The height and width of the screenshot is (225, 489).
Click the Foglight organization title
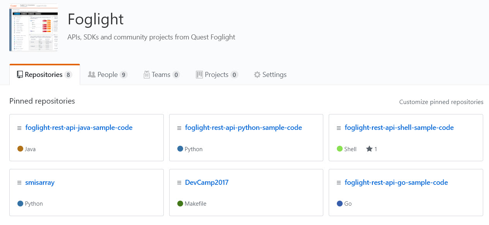[96, 19]
